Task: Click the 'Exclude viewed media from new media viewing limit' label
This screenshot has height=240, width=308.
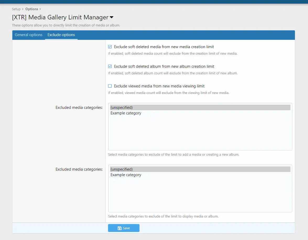Action: [159, 86]
